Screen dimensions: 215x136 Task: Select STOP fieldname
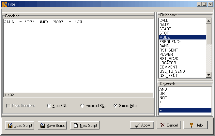tap(182, 33)
